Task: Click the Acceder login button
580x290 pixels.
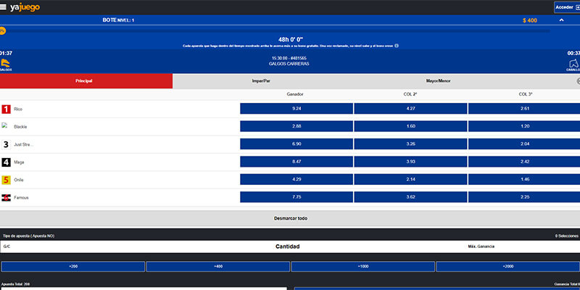Action: (567, 7)
